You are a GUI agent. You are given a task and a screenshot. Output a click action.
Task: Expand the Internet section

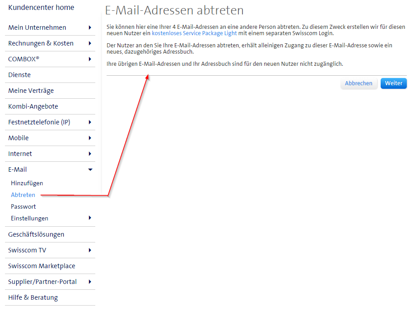(x=90, y=154)
